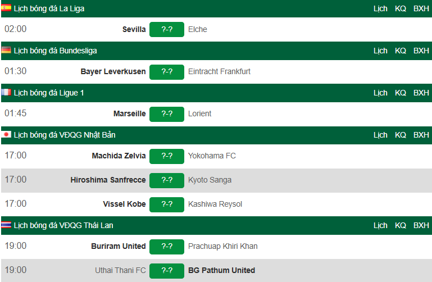Click the Sevilla vs Elche score button
Viewport: 432px width, 282px height.
(167, 29)
